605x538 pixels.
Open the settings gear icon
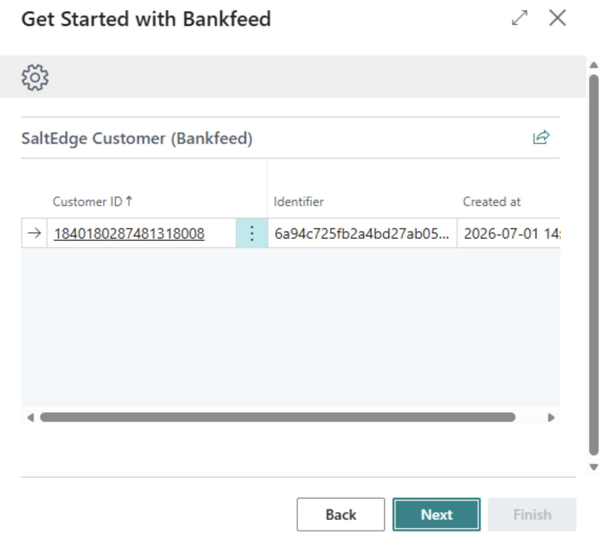click(35, 77)
